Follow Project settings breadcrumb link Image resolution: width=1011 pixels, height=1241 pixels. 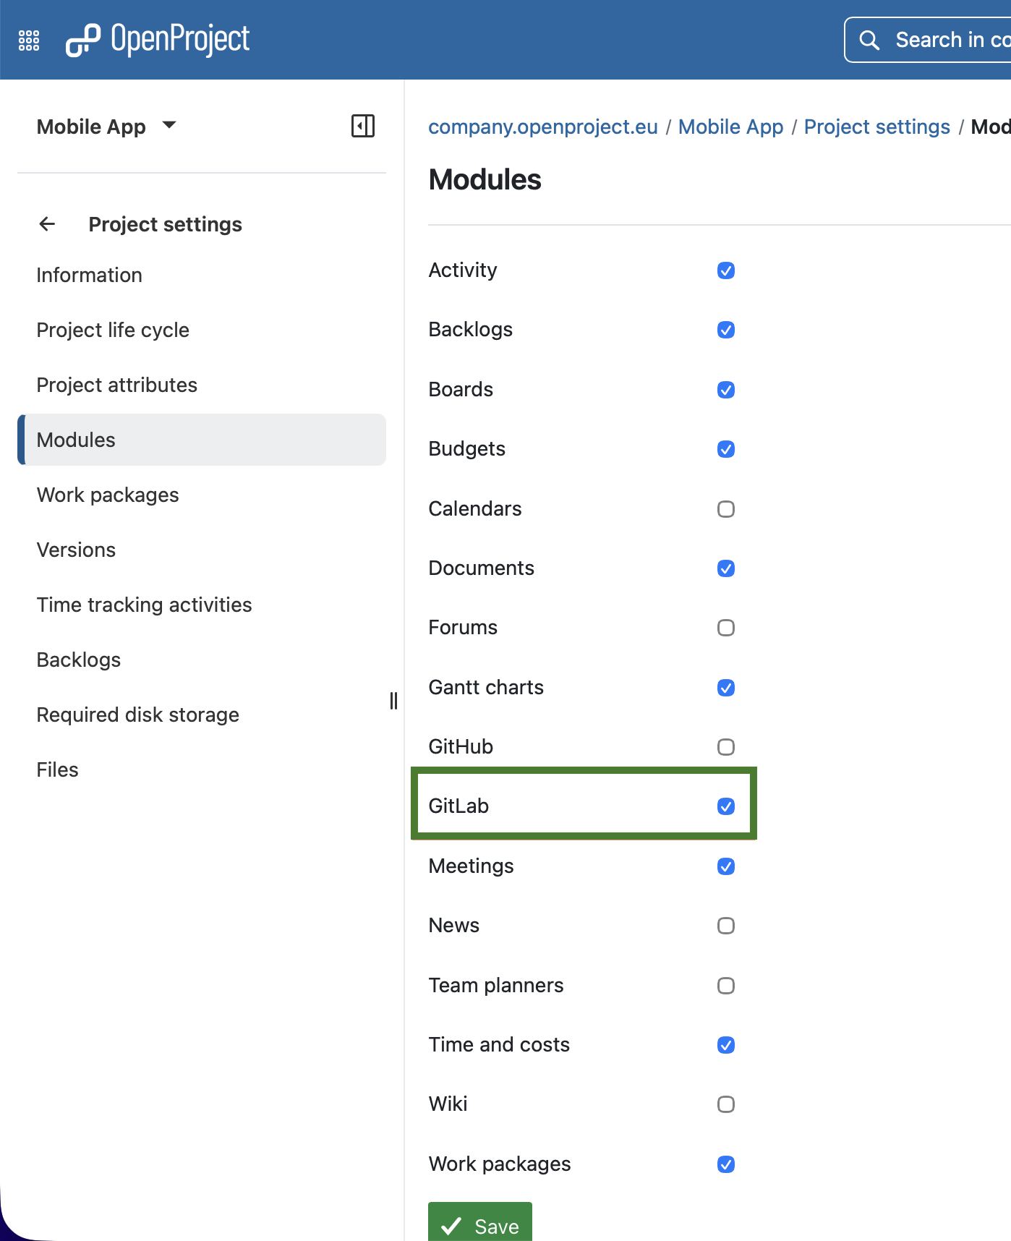click(x=877, y=127)
